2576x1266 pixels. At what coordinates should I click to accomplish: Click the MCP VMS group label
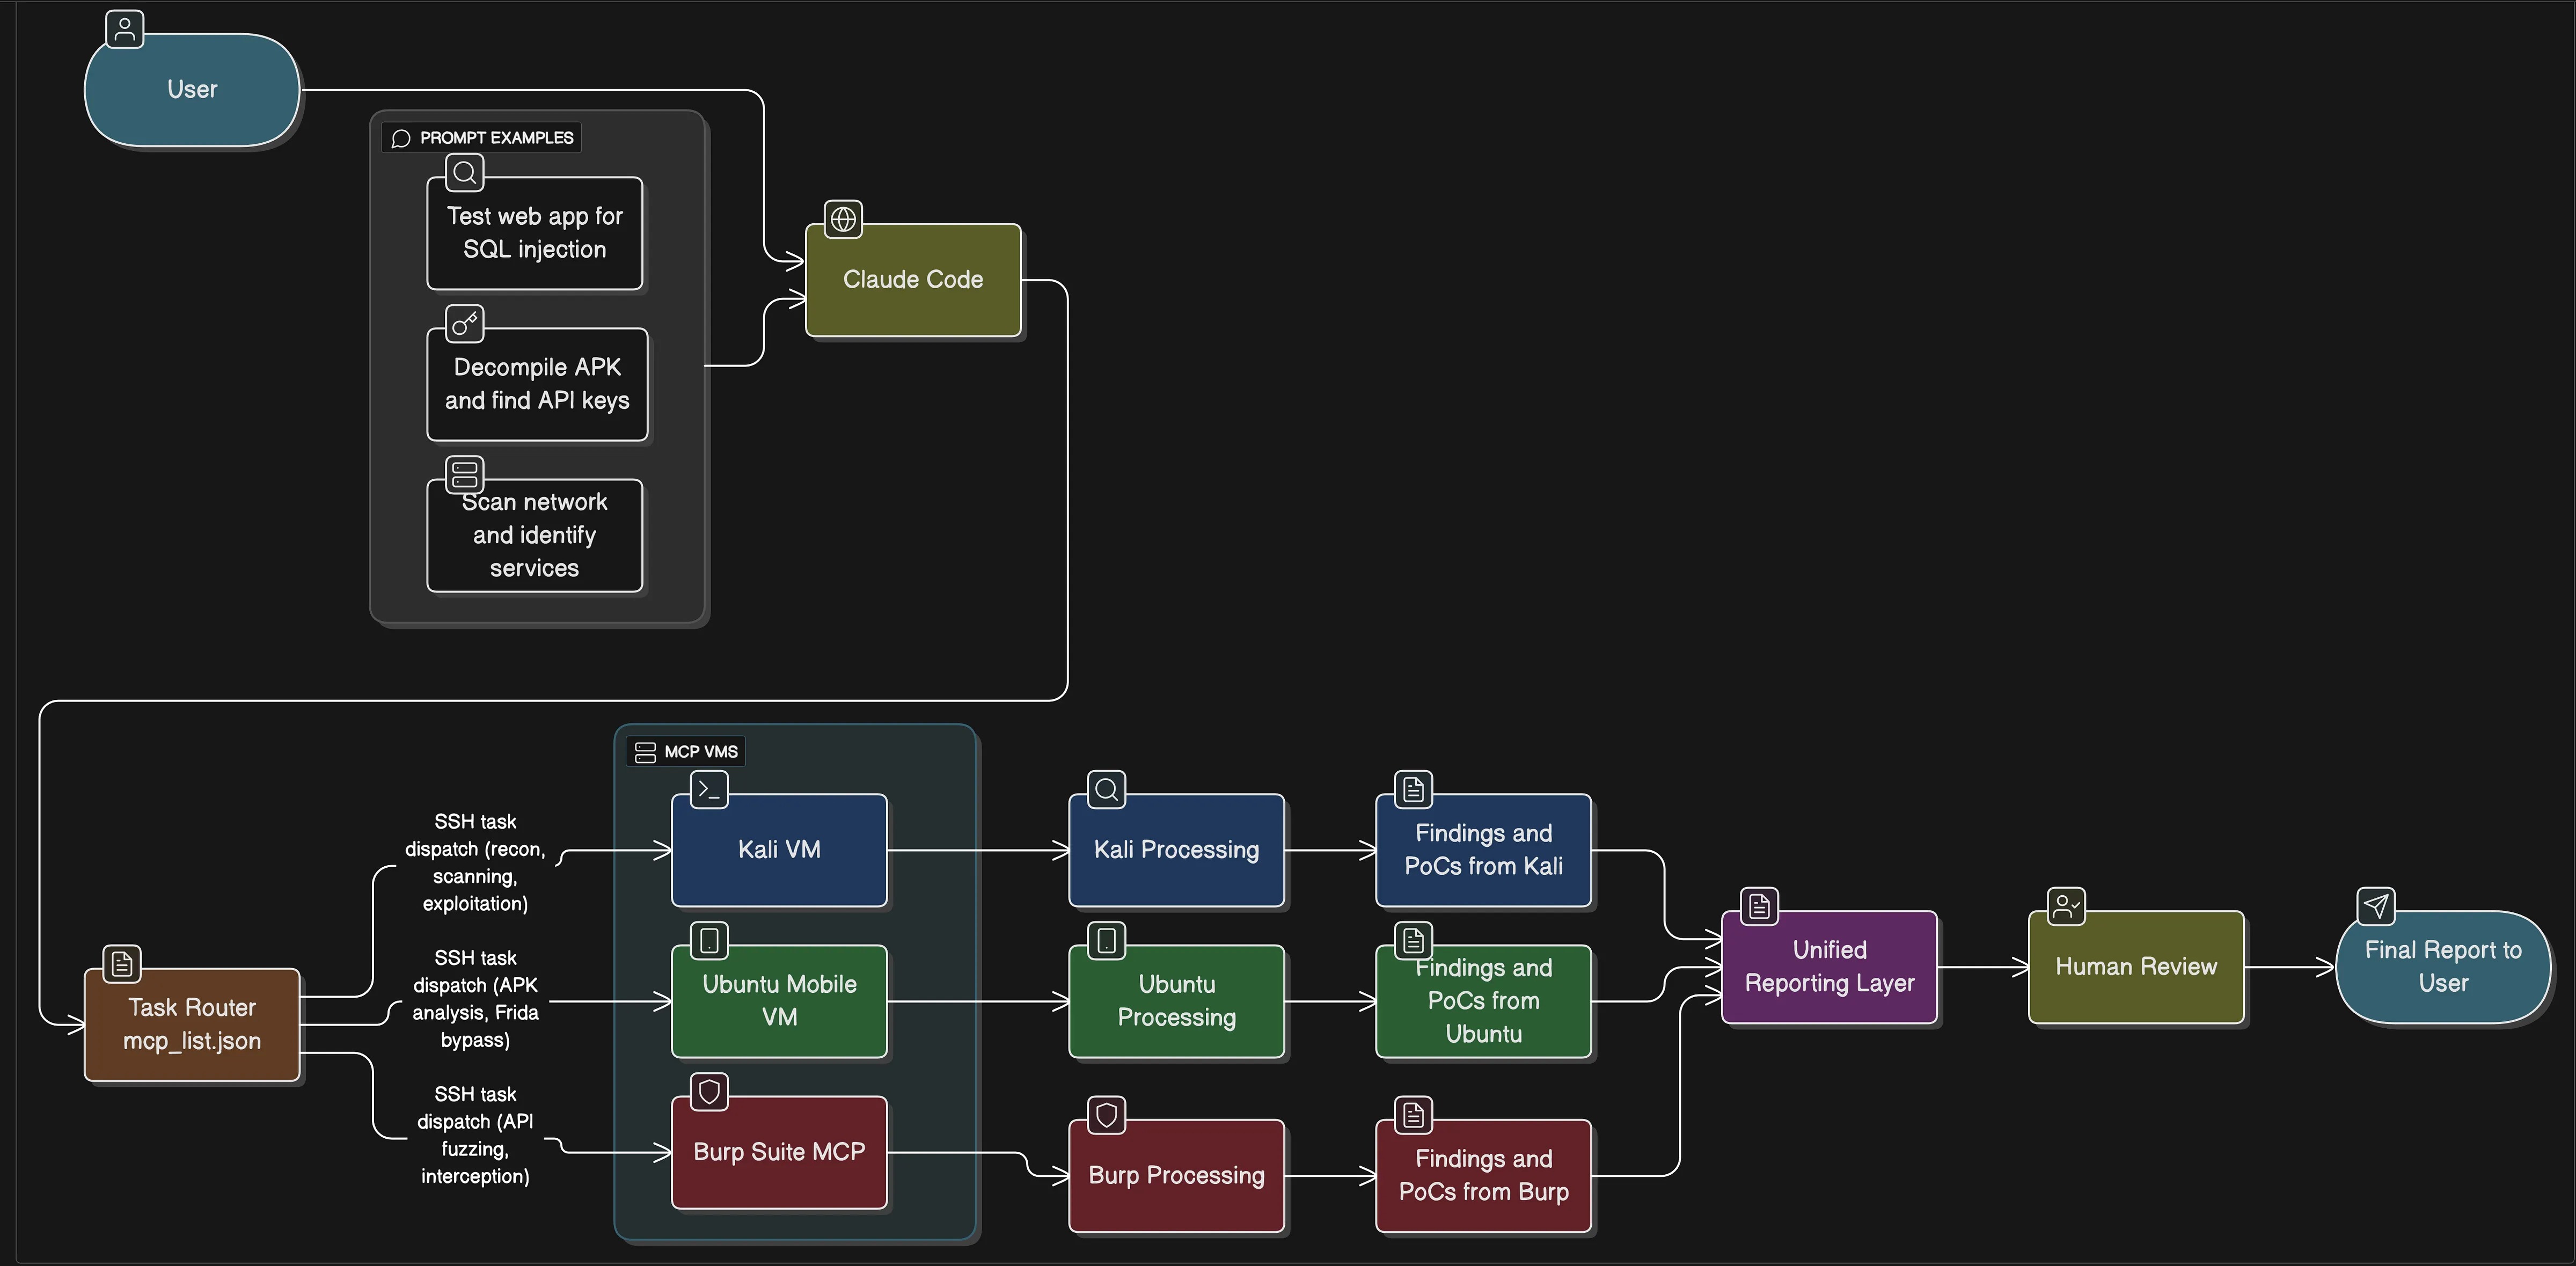tap(700, 752)
